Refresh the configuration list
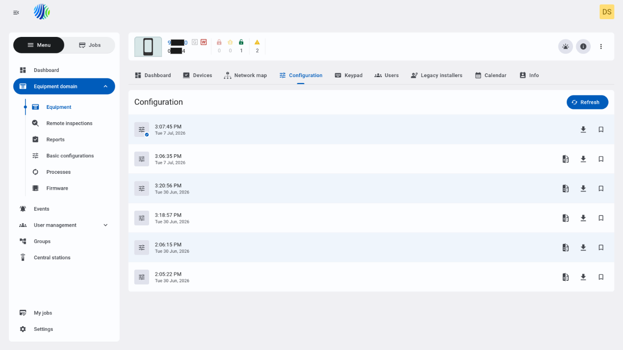623x350 pixels. pos(587,102)
